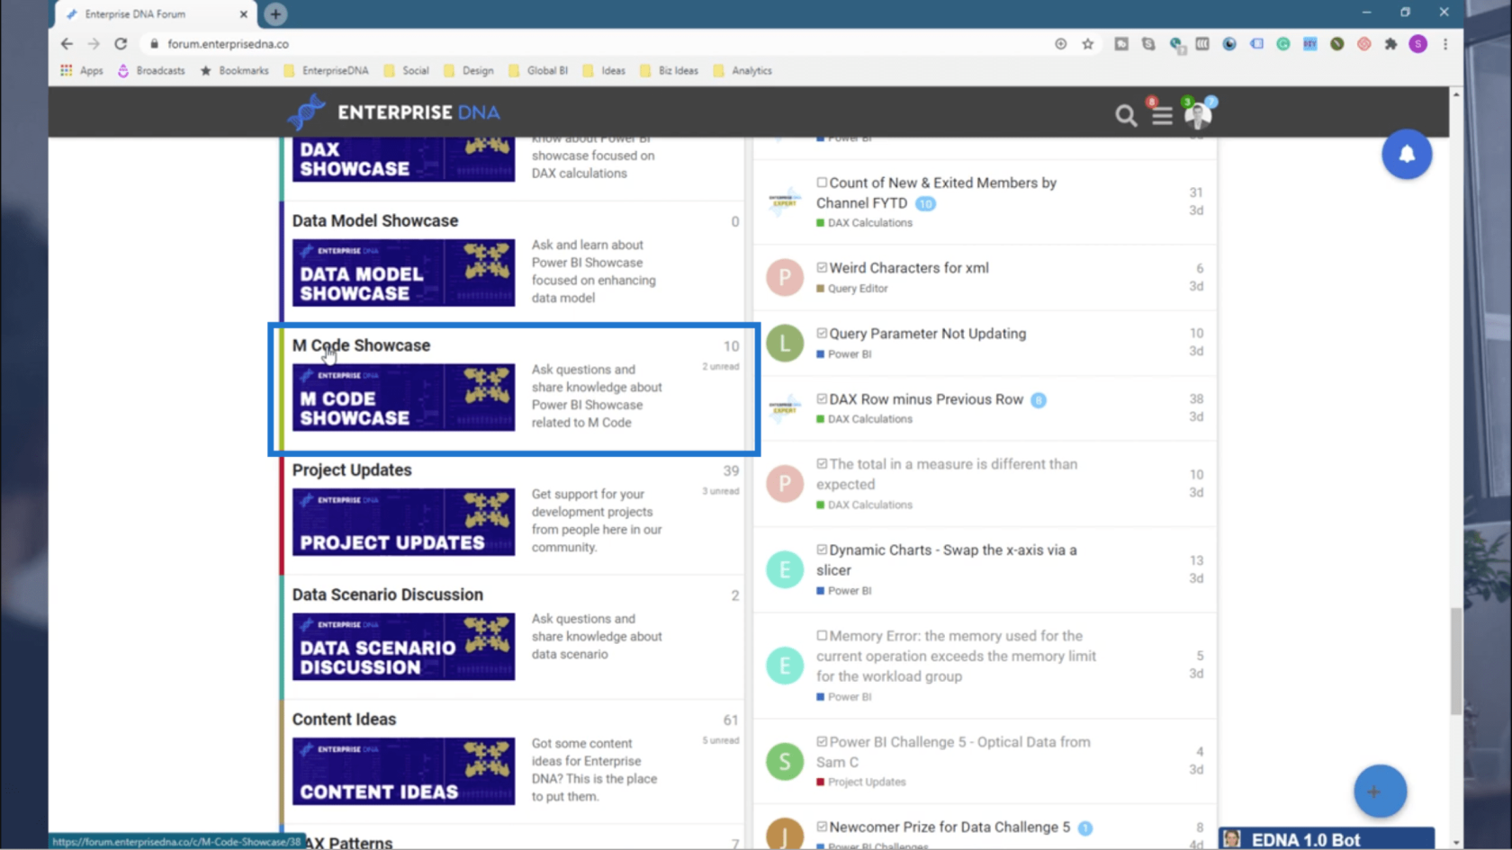1512x850 pixels.
Task: Click the page vertical scrollbar thumb
Action: (x=1455, y=661)
